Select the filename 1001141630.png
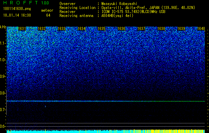 coord(17,9)
